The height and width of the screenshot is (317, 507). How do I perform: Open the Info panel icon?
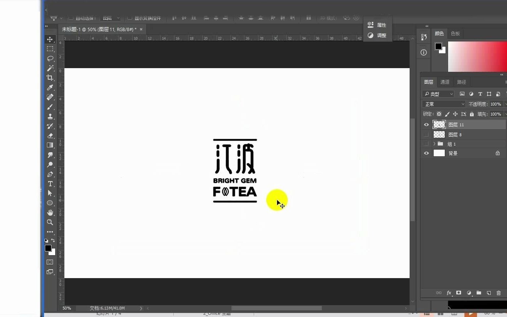424,53
